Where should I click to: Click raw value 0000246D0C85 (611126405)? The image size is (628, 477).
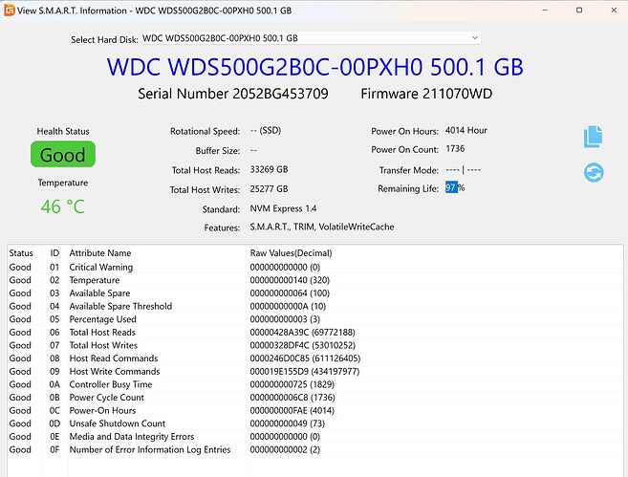pyautogui.click(x=305, y=358)
